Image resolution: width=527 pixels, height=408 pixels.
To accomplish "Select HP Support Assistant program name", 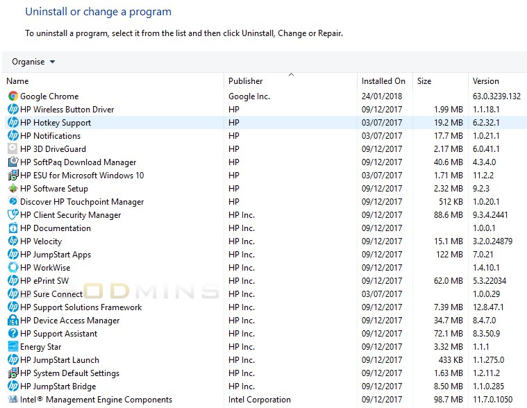I will [58, 334].
